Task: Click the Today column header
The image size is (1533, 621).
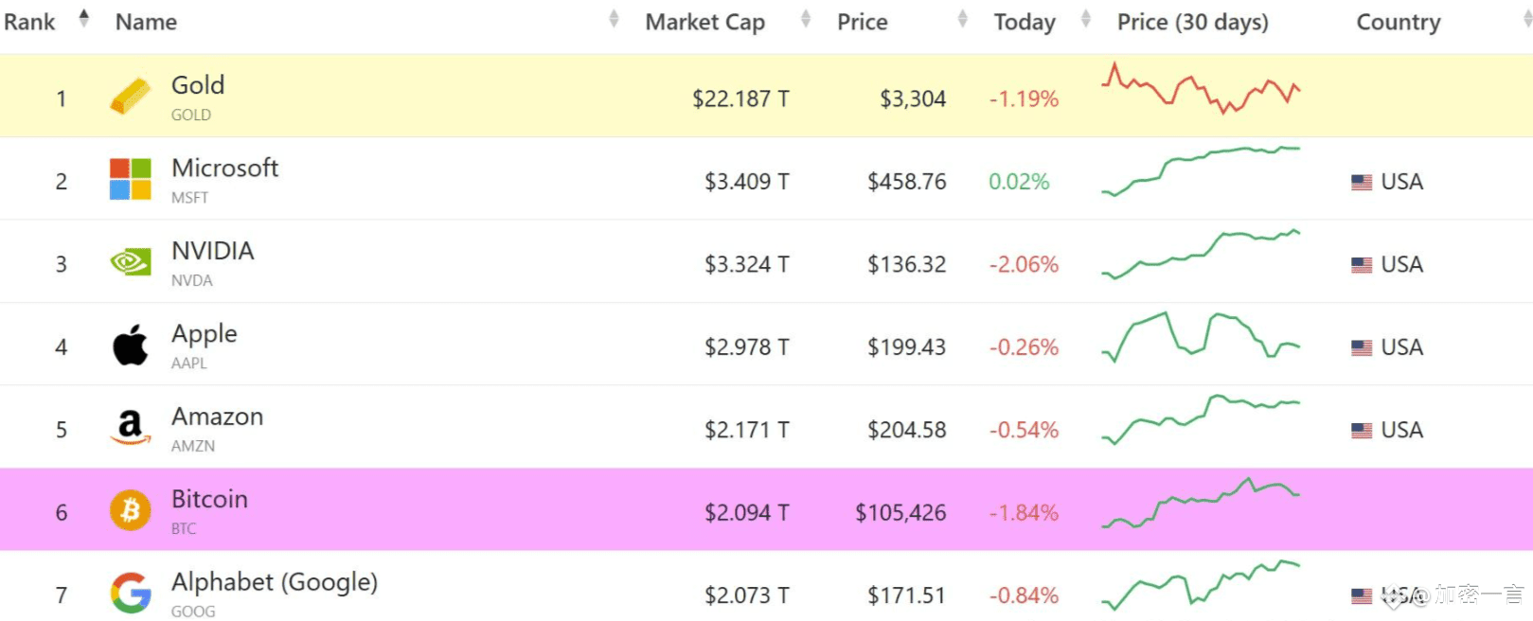Action: point(1024,22)
